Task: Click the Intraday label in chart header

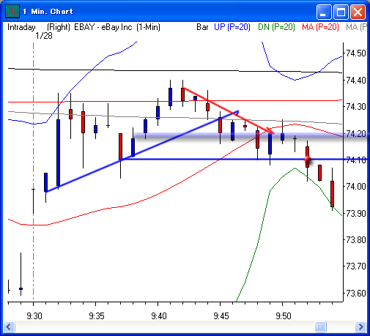Action: (21, 27)
